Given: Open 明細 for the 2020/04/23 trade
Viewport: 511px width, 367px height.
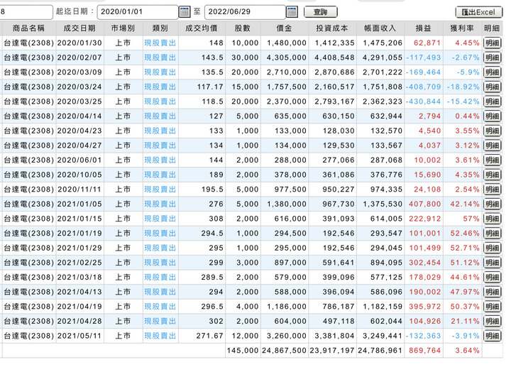Looking at the screenshot, I should [x=492, y=131].
